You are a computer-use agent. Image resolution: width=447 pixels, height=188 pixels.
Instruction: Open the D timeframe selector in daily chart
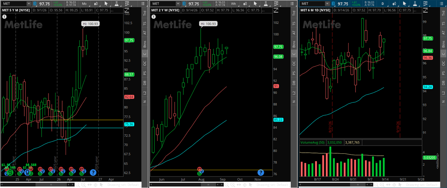(383, 4)
